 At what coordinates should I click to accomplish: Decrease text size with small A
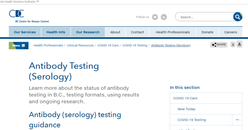tap(233, 45)
